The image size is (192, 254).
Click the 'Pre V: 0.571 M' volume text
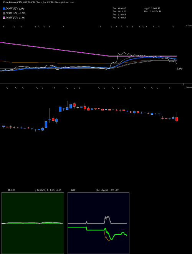[x=152, y=12]
